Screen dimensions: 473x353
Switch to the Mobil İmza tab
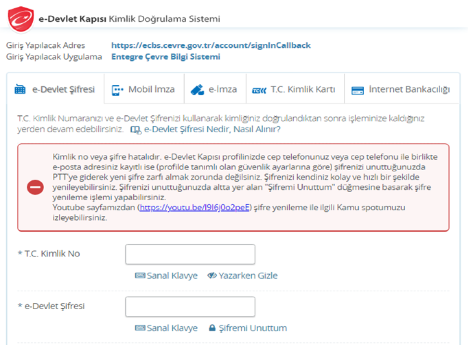click(151, 89)
